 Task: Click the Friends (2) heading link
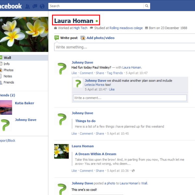click(7, 95)
